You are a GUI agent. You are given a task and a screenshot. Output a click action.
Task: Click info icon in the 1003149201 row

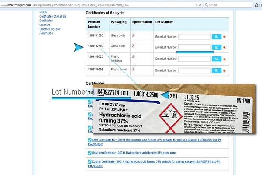click(x=224, y=71)
